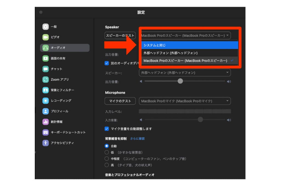Click マイクのテスト button
Screen dimensions: 281x188
coord(120,101)
